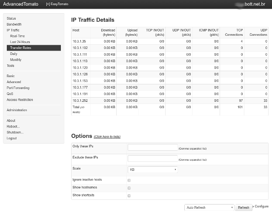Screen dimensions: 272x213
Task: Switch to EasyTomato interface link
Action: coord(57,4)
